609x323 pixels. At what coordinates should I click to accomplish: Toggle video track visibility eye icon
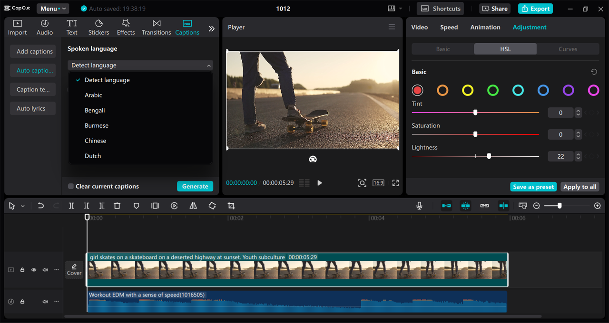tap(34, 270)
